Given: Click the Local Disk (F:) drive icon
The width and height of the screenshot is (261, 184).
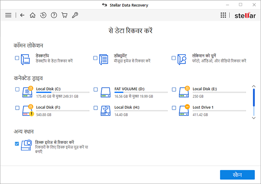Looking at the screenshot, I should tap(28, 110).
